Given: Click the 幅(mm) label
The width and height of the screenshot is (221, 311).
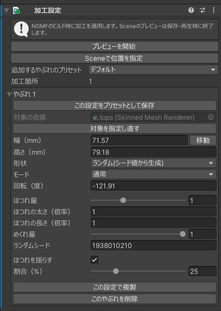Looking at the screenshot, I should point(28,141).
